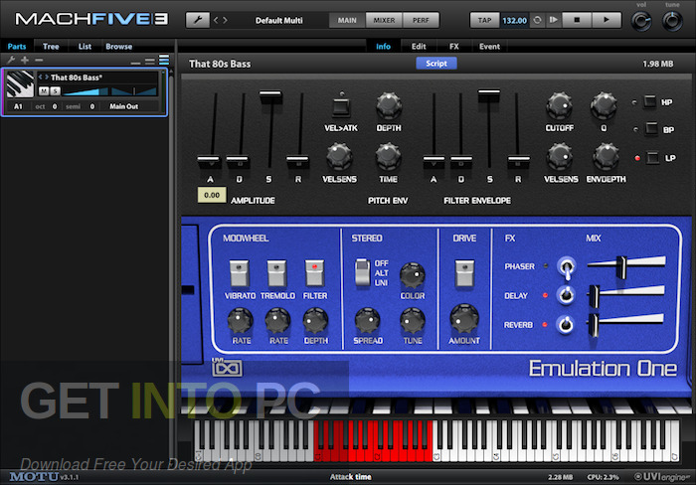Click the master vol knob

coord(641,21)
